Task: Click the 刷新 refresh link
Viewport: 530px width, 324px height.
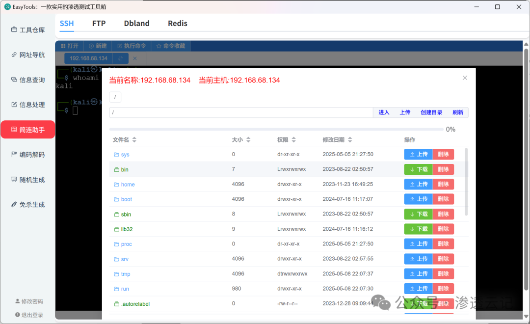Action: click(x=458, y=112)
